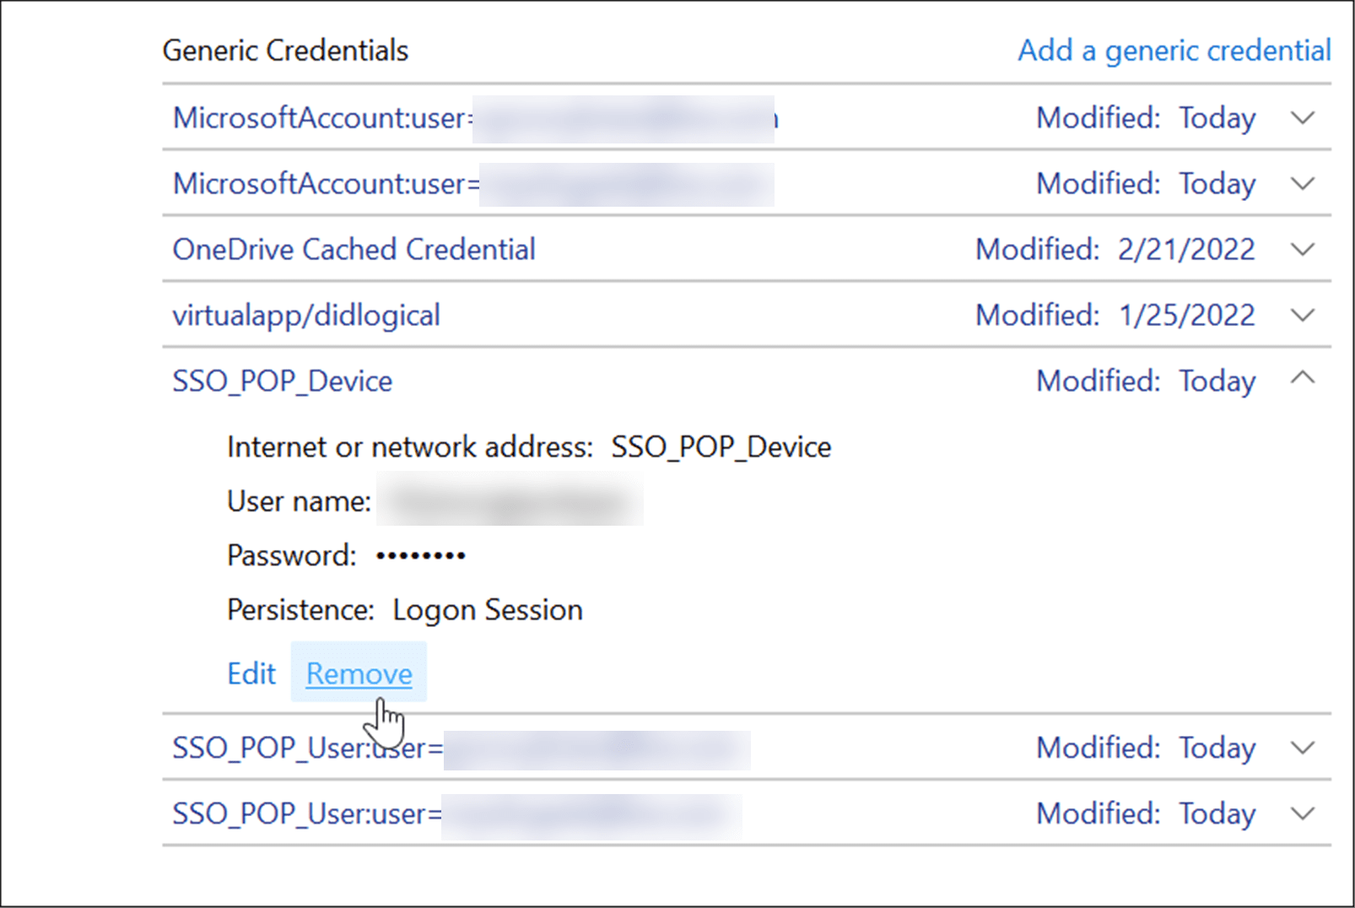This screenshot has height=908, width=1355.
Task: Click the Add a generic credential link
Action: click(1174, 51)
